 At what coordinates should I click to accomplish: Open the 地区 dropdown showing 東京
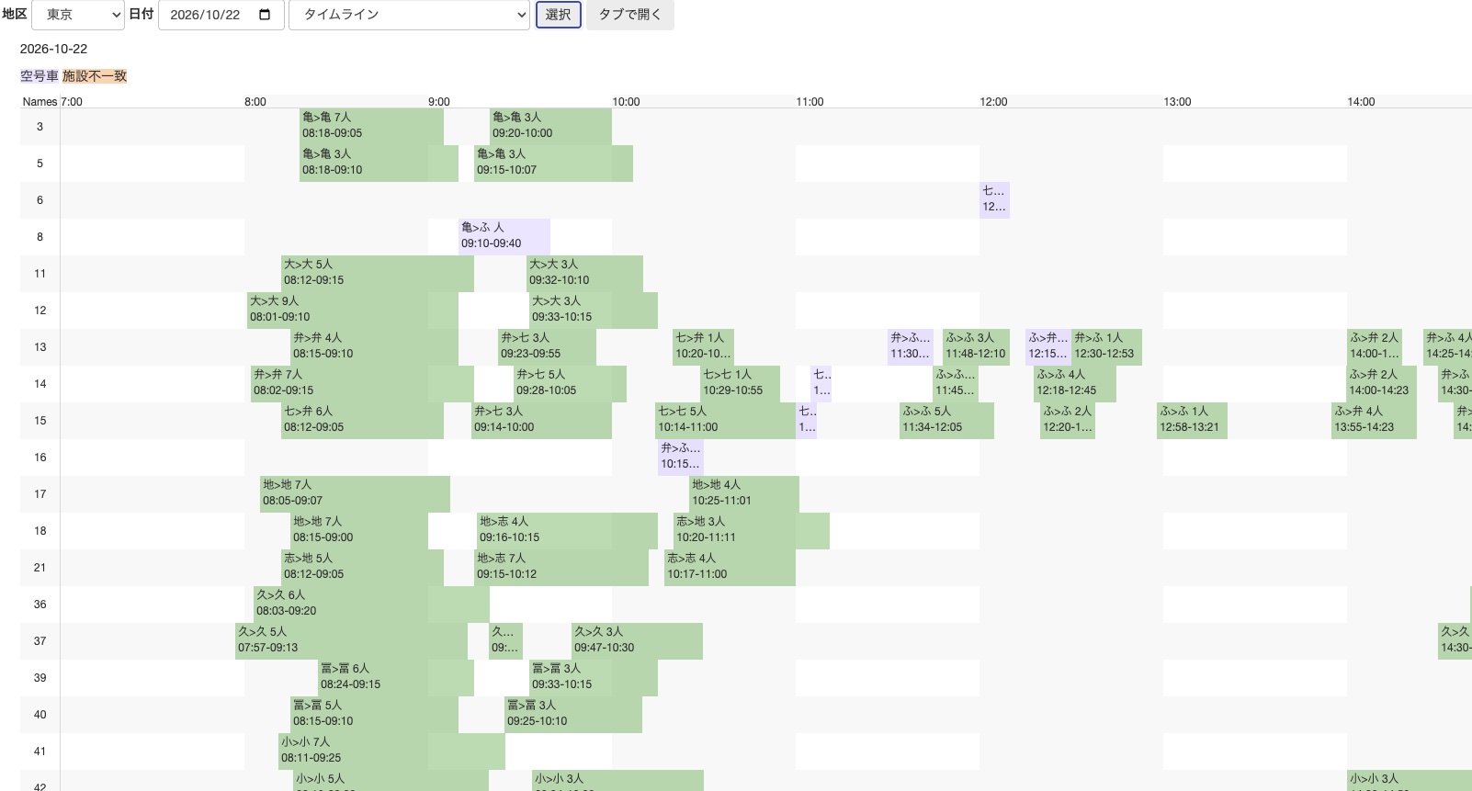coord(78,15)
